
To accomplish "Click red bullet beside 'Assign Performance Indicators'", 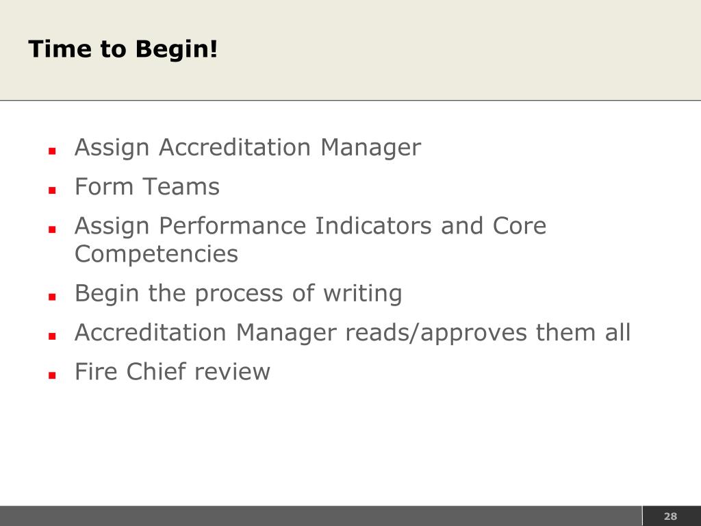I will point(52,229).
